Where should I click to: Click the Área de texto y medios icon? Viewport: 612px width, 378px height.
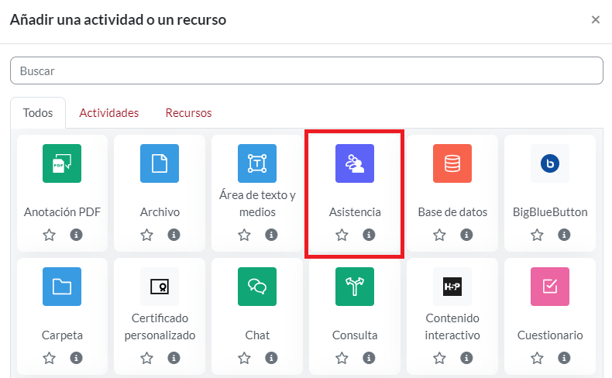pyautogui.click(x=257, y=163)
